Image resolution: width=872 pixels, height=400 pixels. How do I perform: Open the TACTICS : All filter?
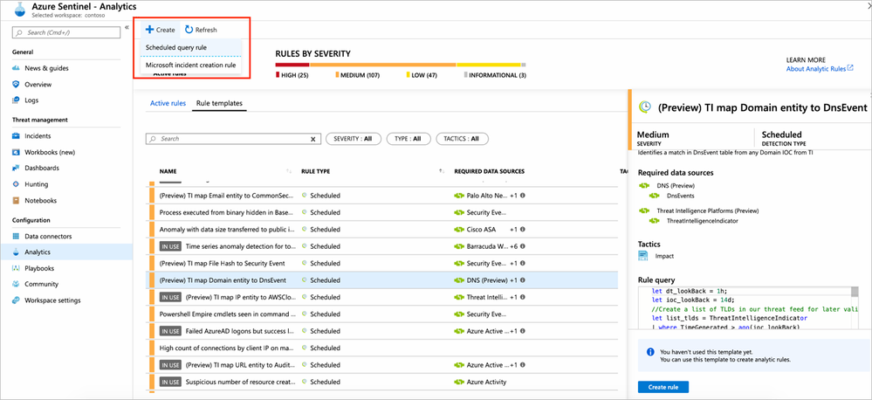(x=462, y=139)
